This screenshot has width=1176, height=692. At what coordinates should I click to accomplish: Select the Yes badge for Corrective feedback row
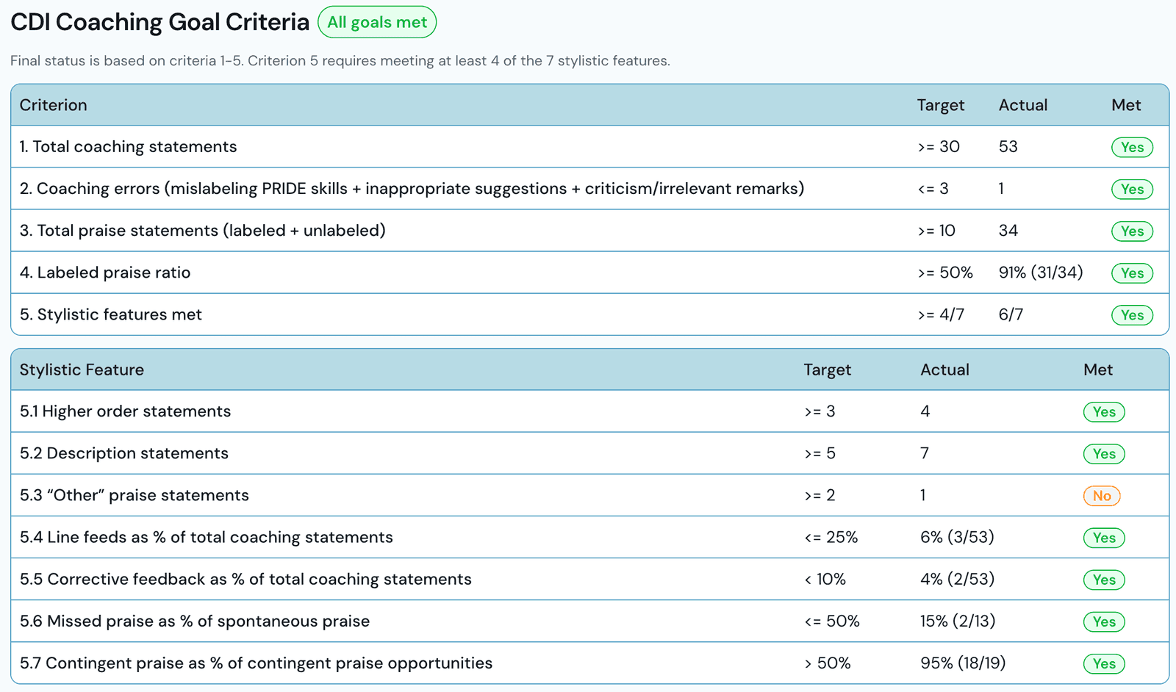(1104, 580)
